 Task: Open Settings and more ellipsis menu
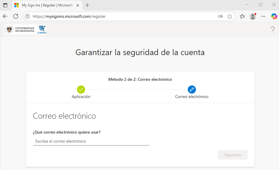(263, 16)
